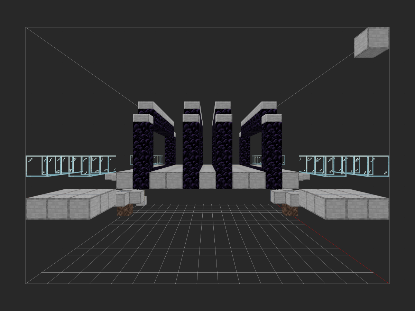
Task: Select the left row of glass blocks
Action: pyautogui.click(x=71, y=166)
